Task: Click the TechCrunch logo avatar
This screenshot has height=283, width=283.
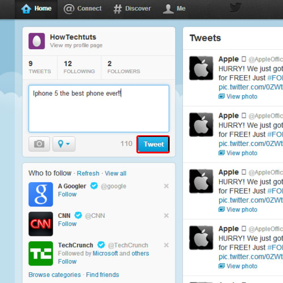Action: tap(41, 254)
